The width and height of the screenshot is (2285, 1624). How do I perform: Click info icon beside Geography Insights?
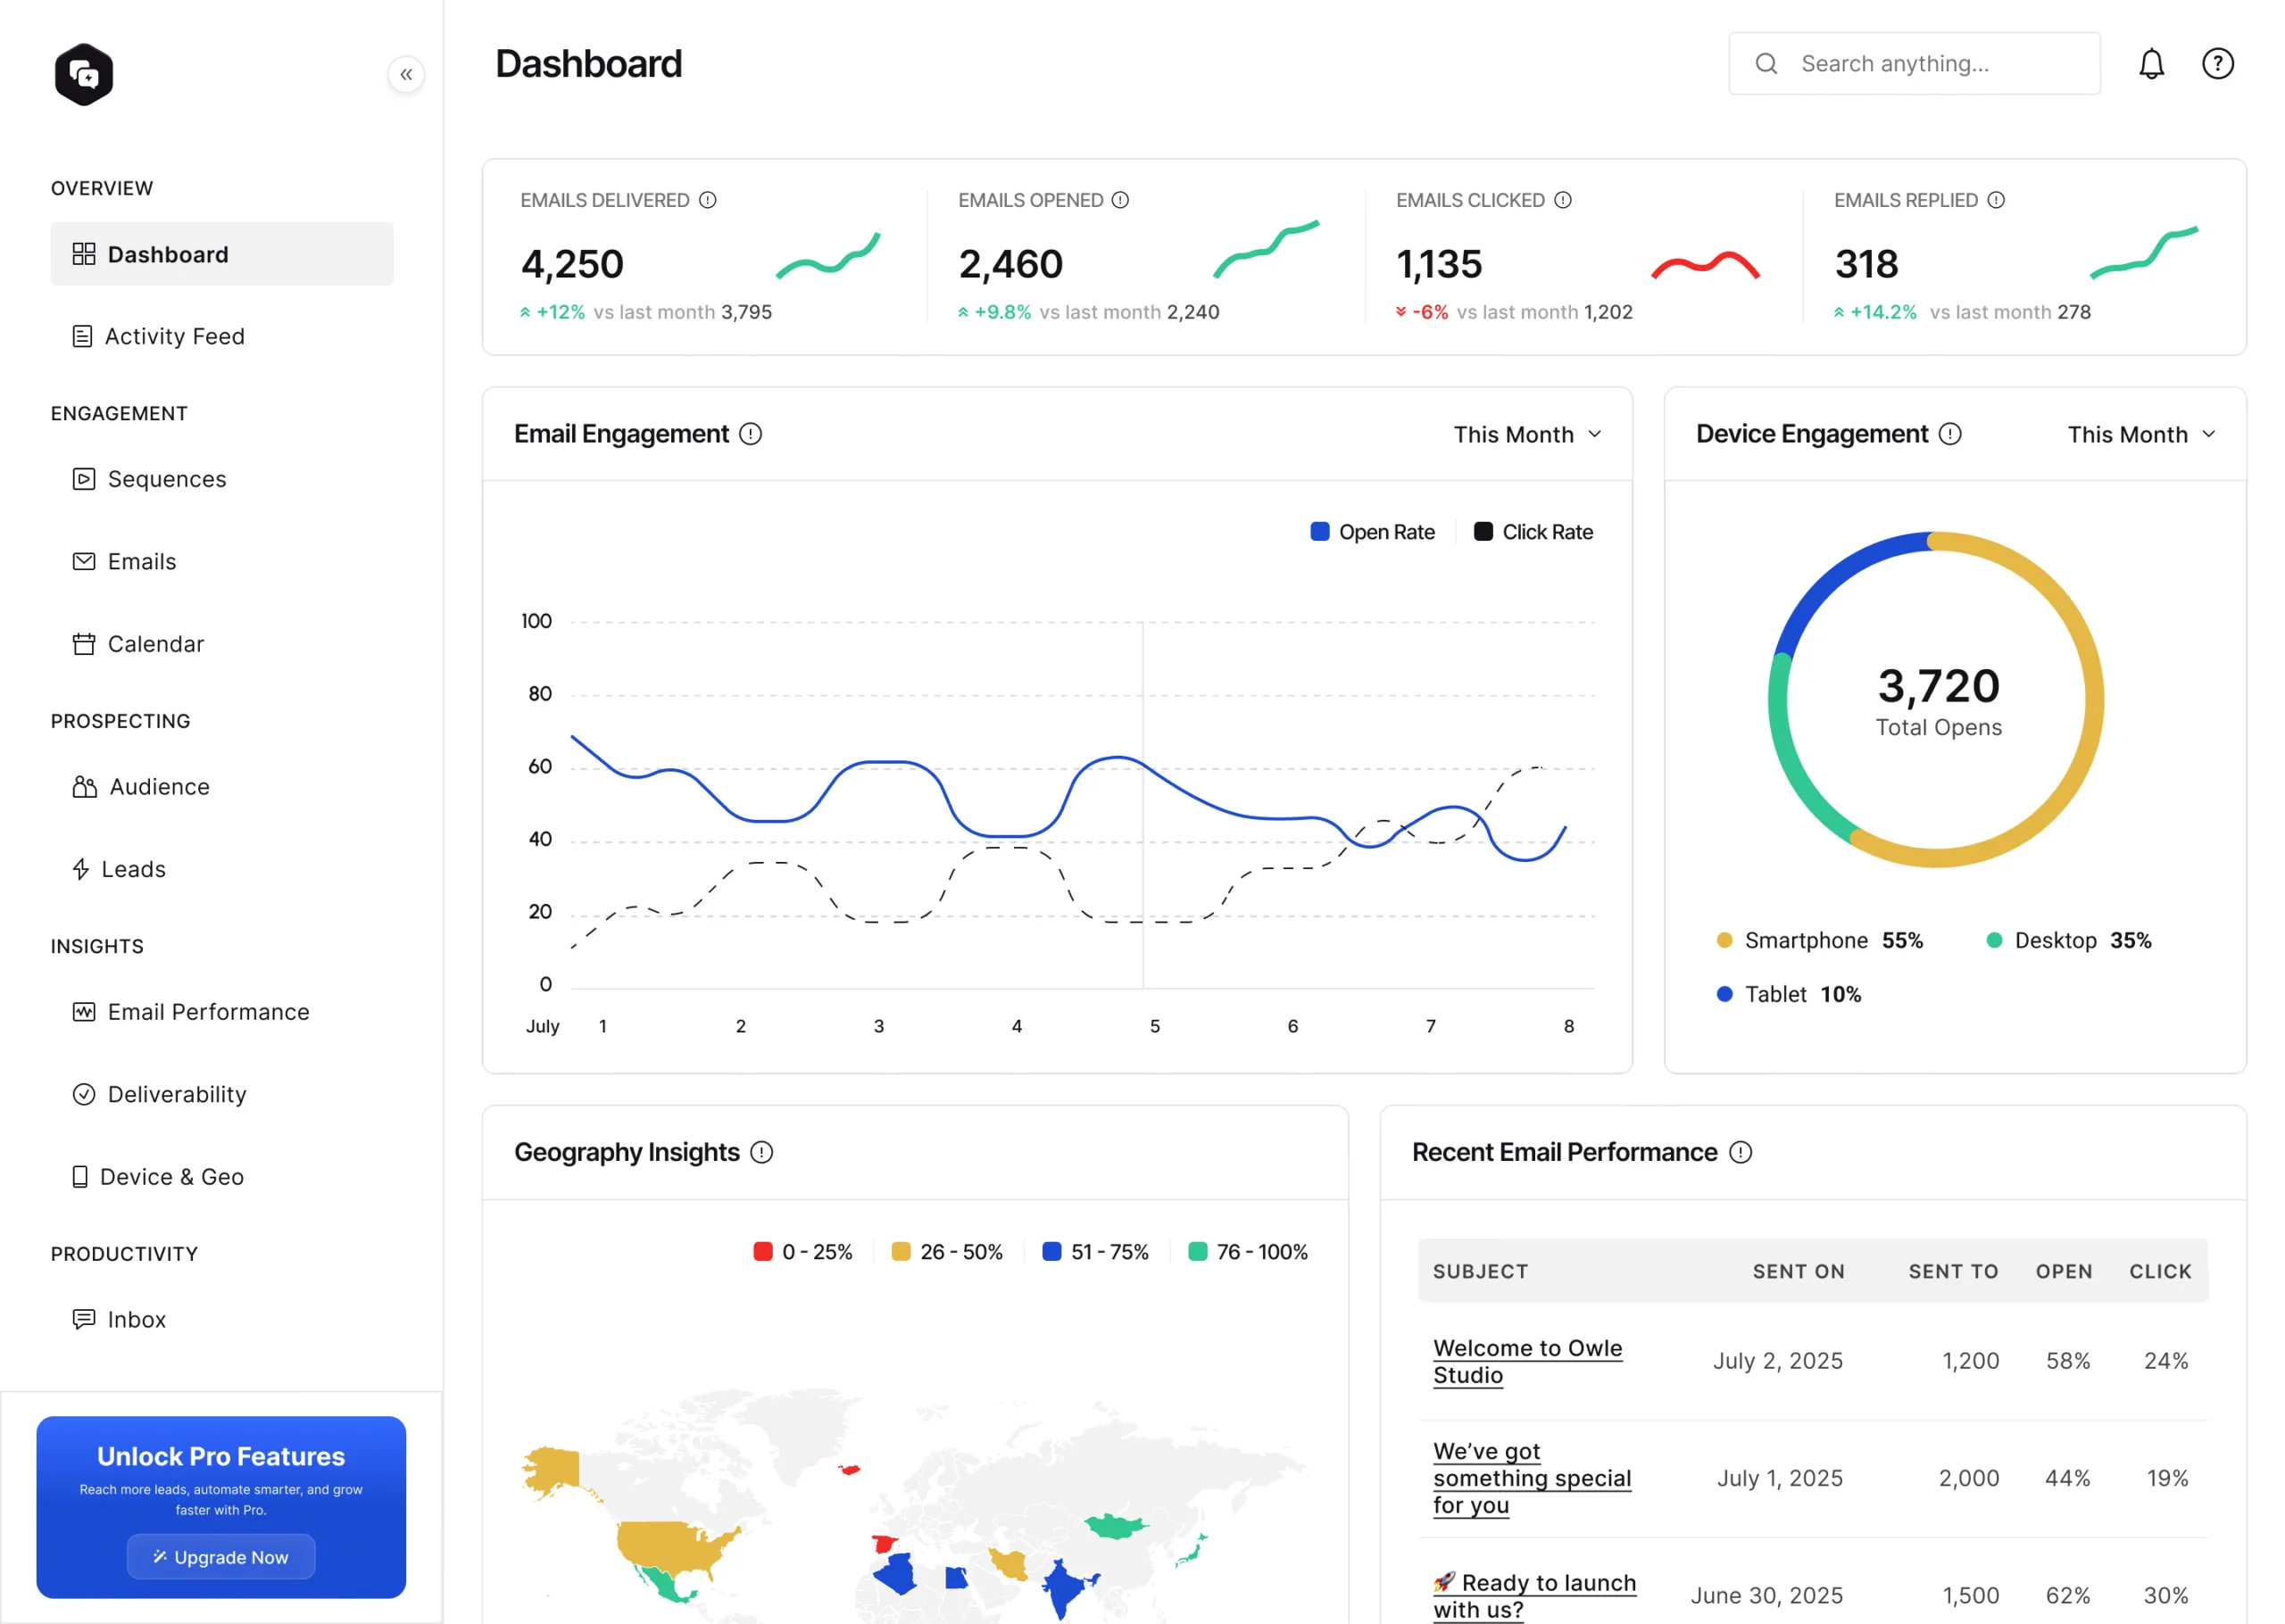point(761,1152)
